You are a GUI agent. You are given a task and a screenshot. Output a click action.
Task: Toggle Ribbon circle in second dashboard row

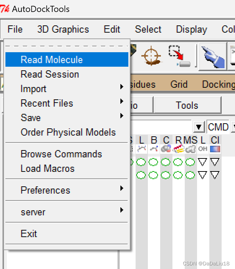pos(178,175)
